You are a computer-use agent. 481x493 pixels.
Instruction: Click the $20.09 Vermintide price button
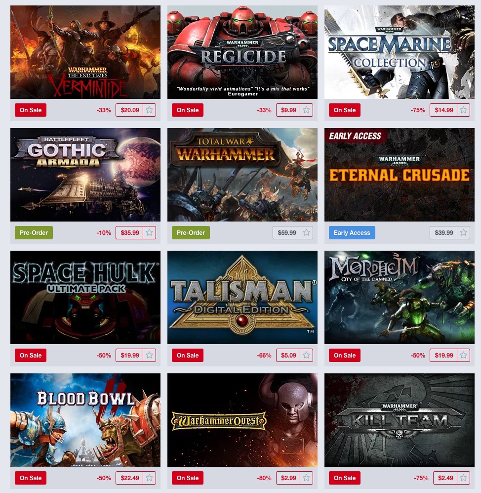tap(130, 110)
